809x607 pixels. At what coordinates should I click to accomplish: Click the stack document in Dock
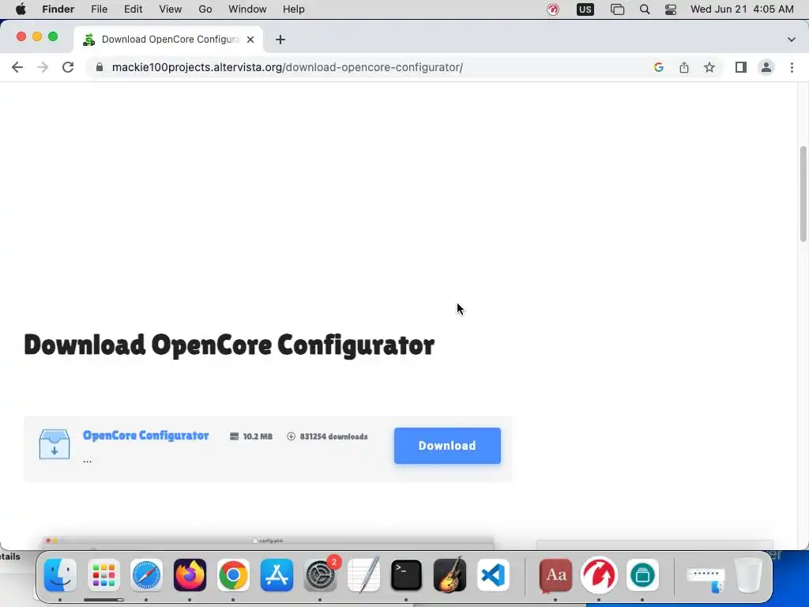tap(706, 578)
